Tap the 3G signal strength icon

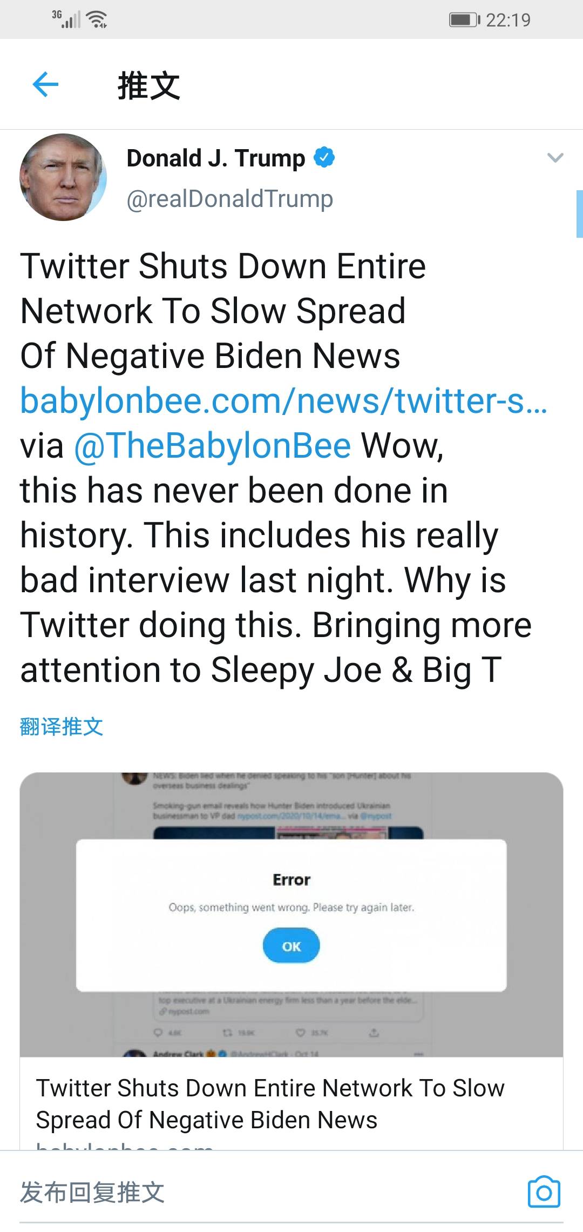(x=67, y=19)
